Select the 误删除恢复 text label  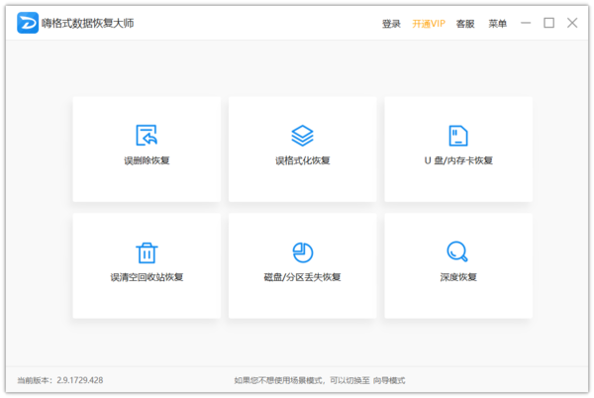[147, 160]
